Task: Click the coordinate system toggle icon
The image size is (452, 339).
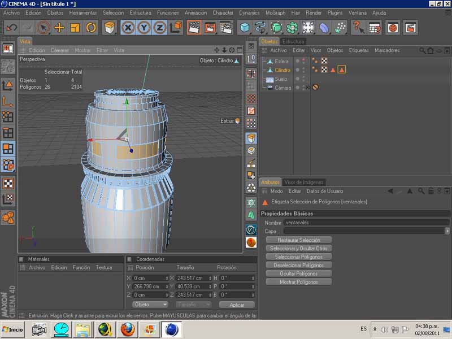Action: pyautogui.click(x=176, y=28)
